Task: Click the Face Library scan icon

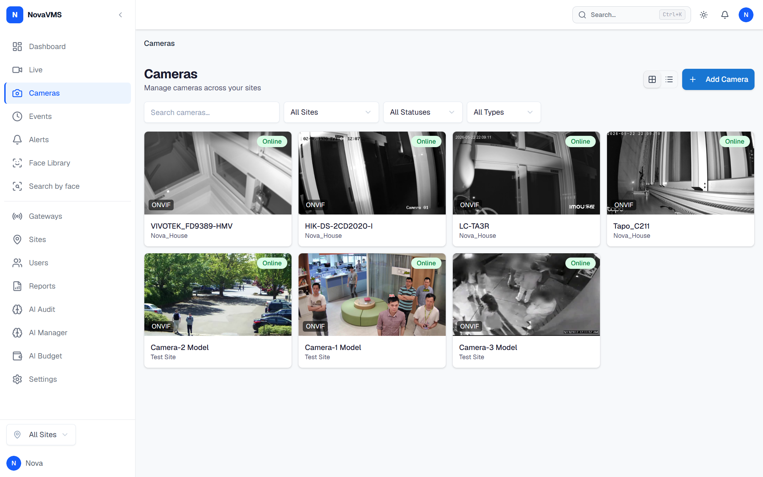Action: point(17,163)
